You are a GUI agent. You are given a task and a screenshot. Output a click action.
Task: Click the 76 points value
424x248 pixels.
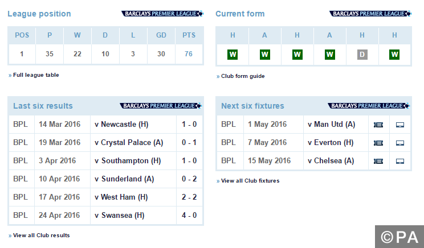click(189, 54)
